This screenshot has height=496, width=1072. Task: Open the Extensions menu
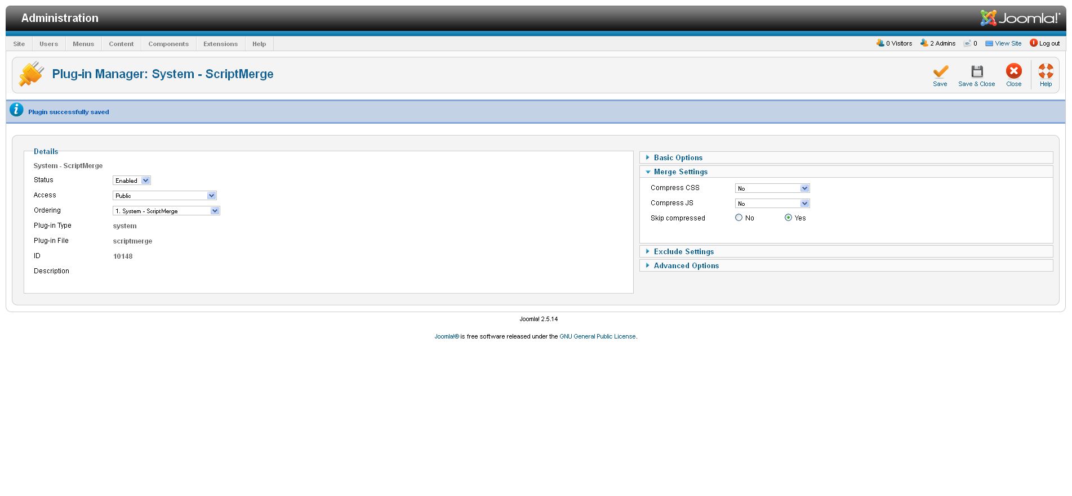[220, 44]
